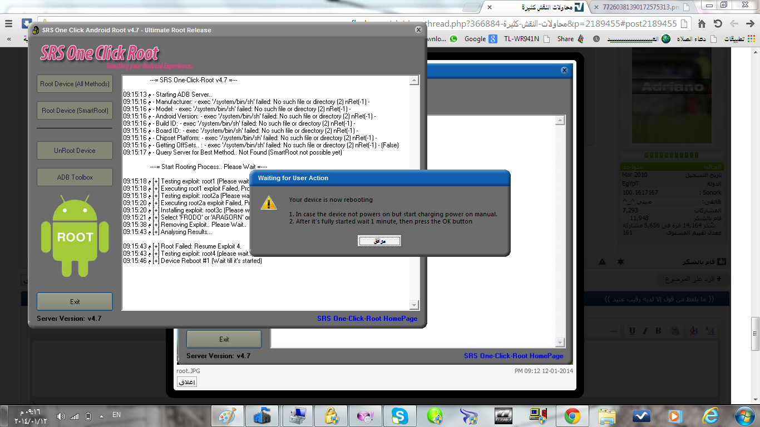Click Root Device (SmartRoot) button
This screenshot has height=427, width=760.
[x=75, y=111]
